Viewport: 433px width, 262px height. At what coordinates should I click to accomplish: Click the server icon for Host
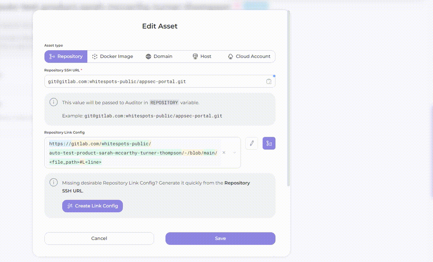pyautogui.click(x=195, y=56)
